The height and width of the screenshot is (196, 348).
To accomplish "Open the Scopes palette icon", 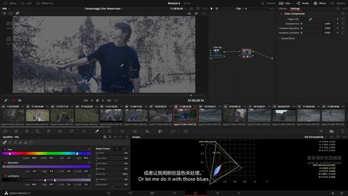I will [x=331, y=131].
